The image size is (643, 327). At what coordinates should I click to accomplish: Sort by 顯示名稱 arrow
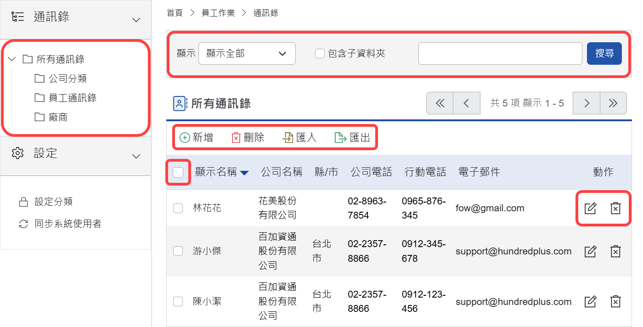[x=244, y=173]
